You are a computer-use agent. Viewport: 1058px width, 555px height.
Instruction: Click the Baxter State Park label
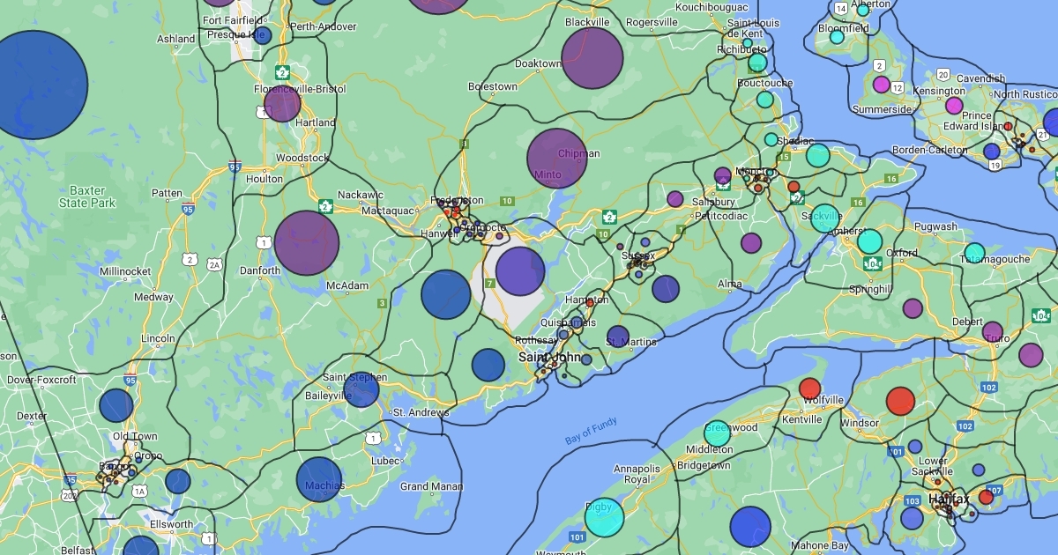pos(87,196)
